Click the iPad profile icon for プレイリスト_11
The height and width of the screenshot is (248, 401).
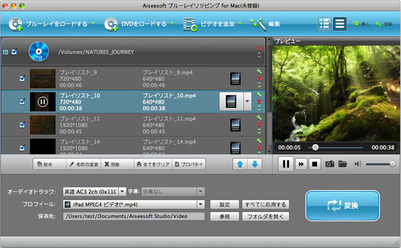[x=235, y=125]
